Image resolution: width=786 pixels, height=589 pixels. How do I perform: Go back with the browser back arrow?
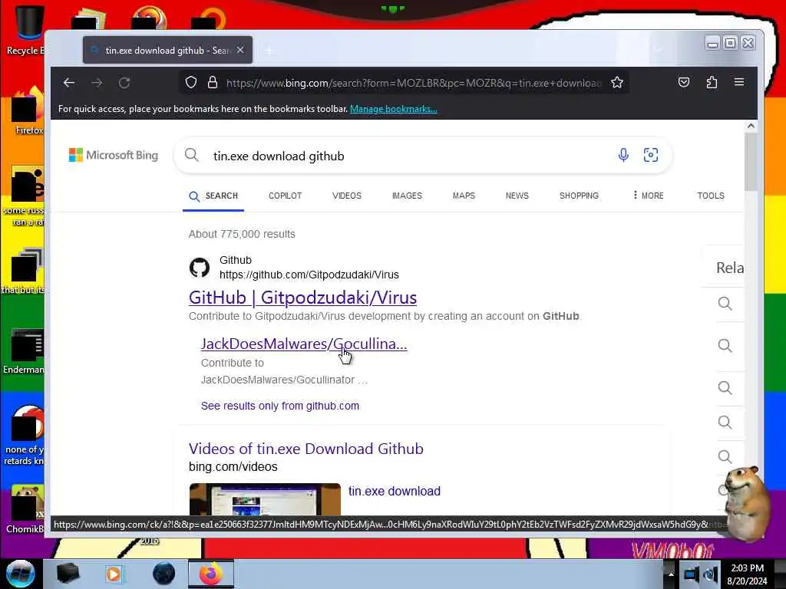69,83
